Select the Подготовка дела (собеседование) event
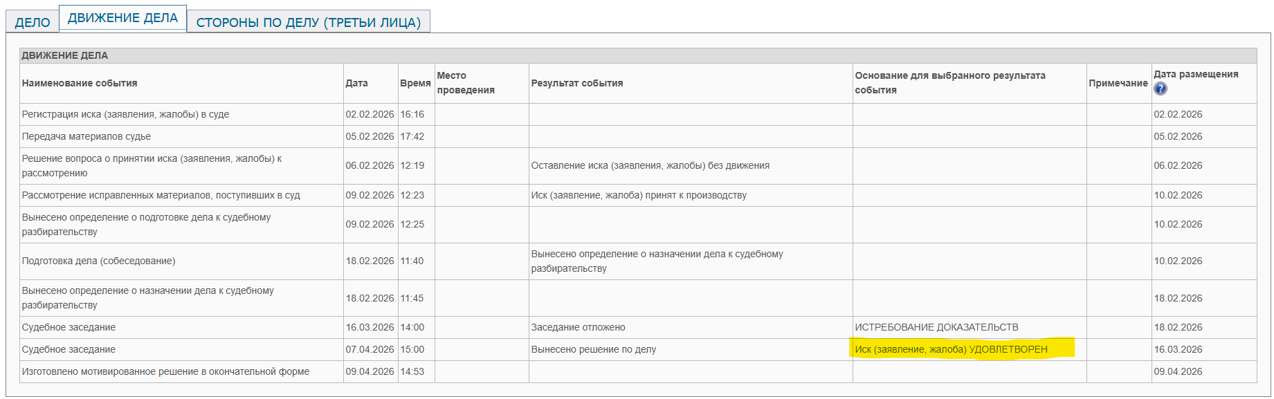This screenshot has width=1274, height=399. pyautogui.click(x=98, y=261)
